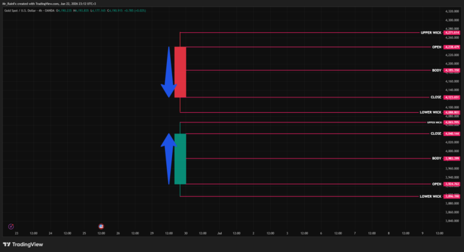464x252 pixels.
Task: Click the US flag economic event icon
Action: tap(101, 227)
